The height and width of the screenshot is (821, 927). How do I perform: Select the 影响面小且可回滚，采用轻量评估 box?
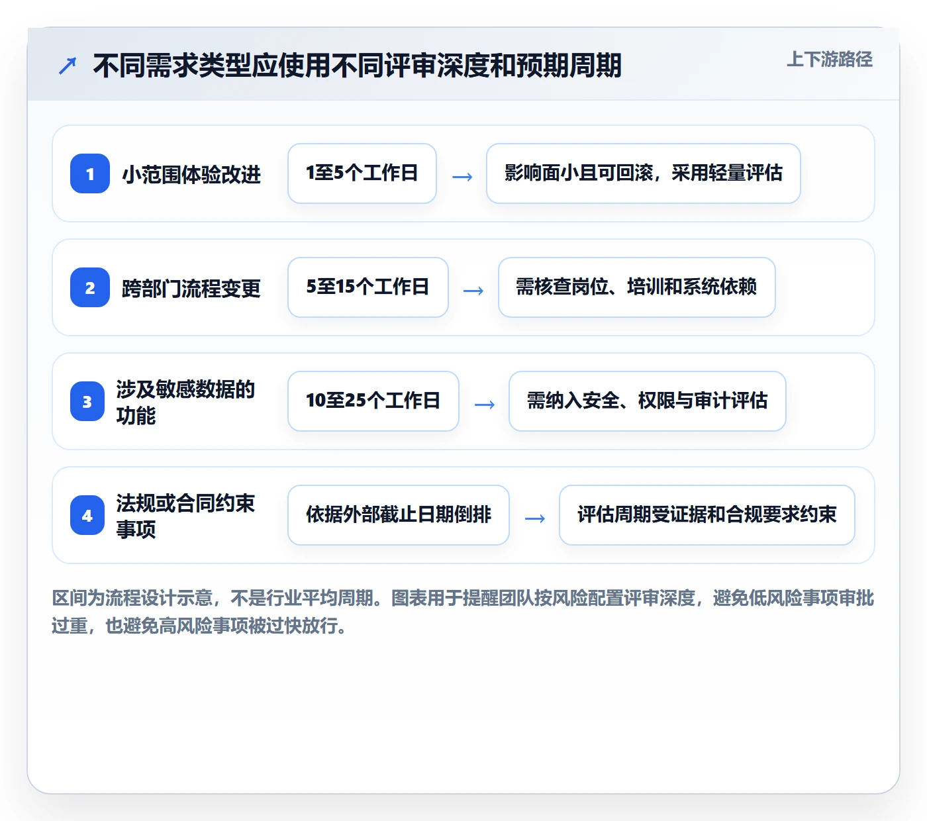coord(644,173)
